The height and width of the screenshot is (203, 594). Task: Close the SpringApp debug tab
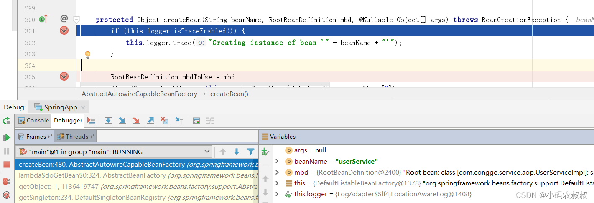(83, 107)
